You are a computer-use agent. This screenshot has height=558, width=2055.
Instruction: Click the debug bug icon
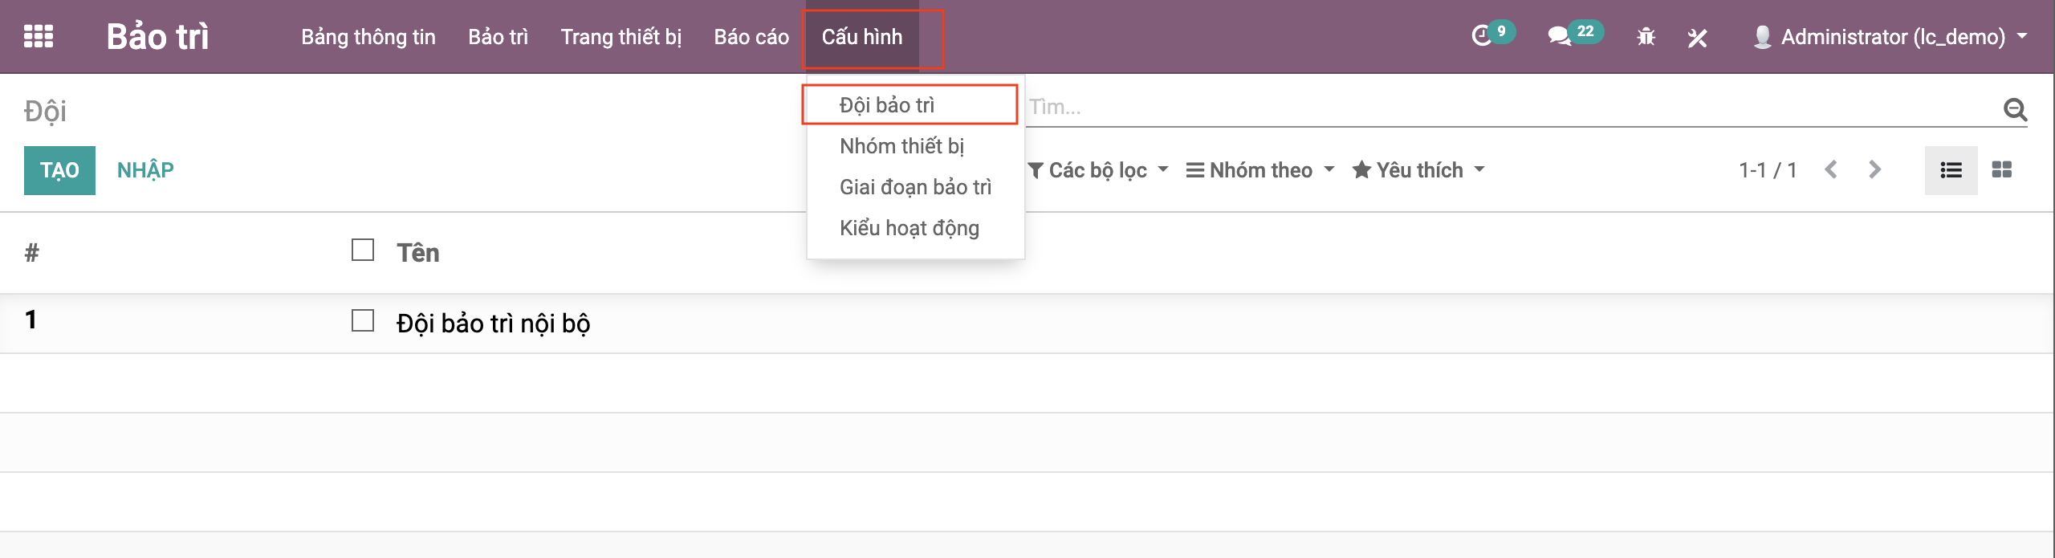pos(1646,37)
